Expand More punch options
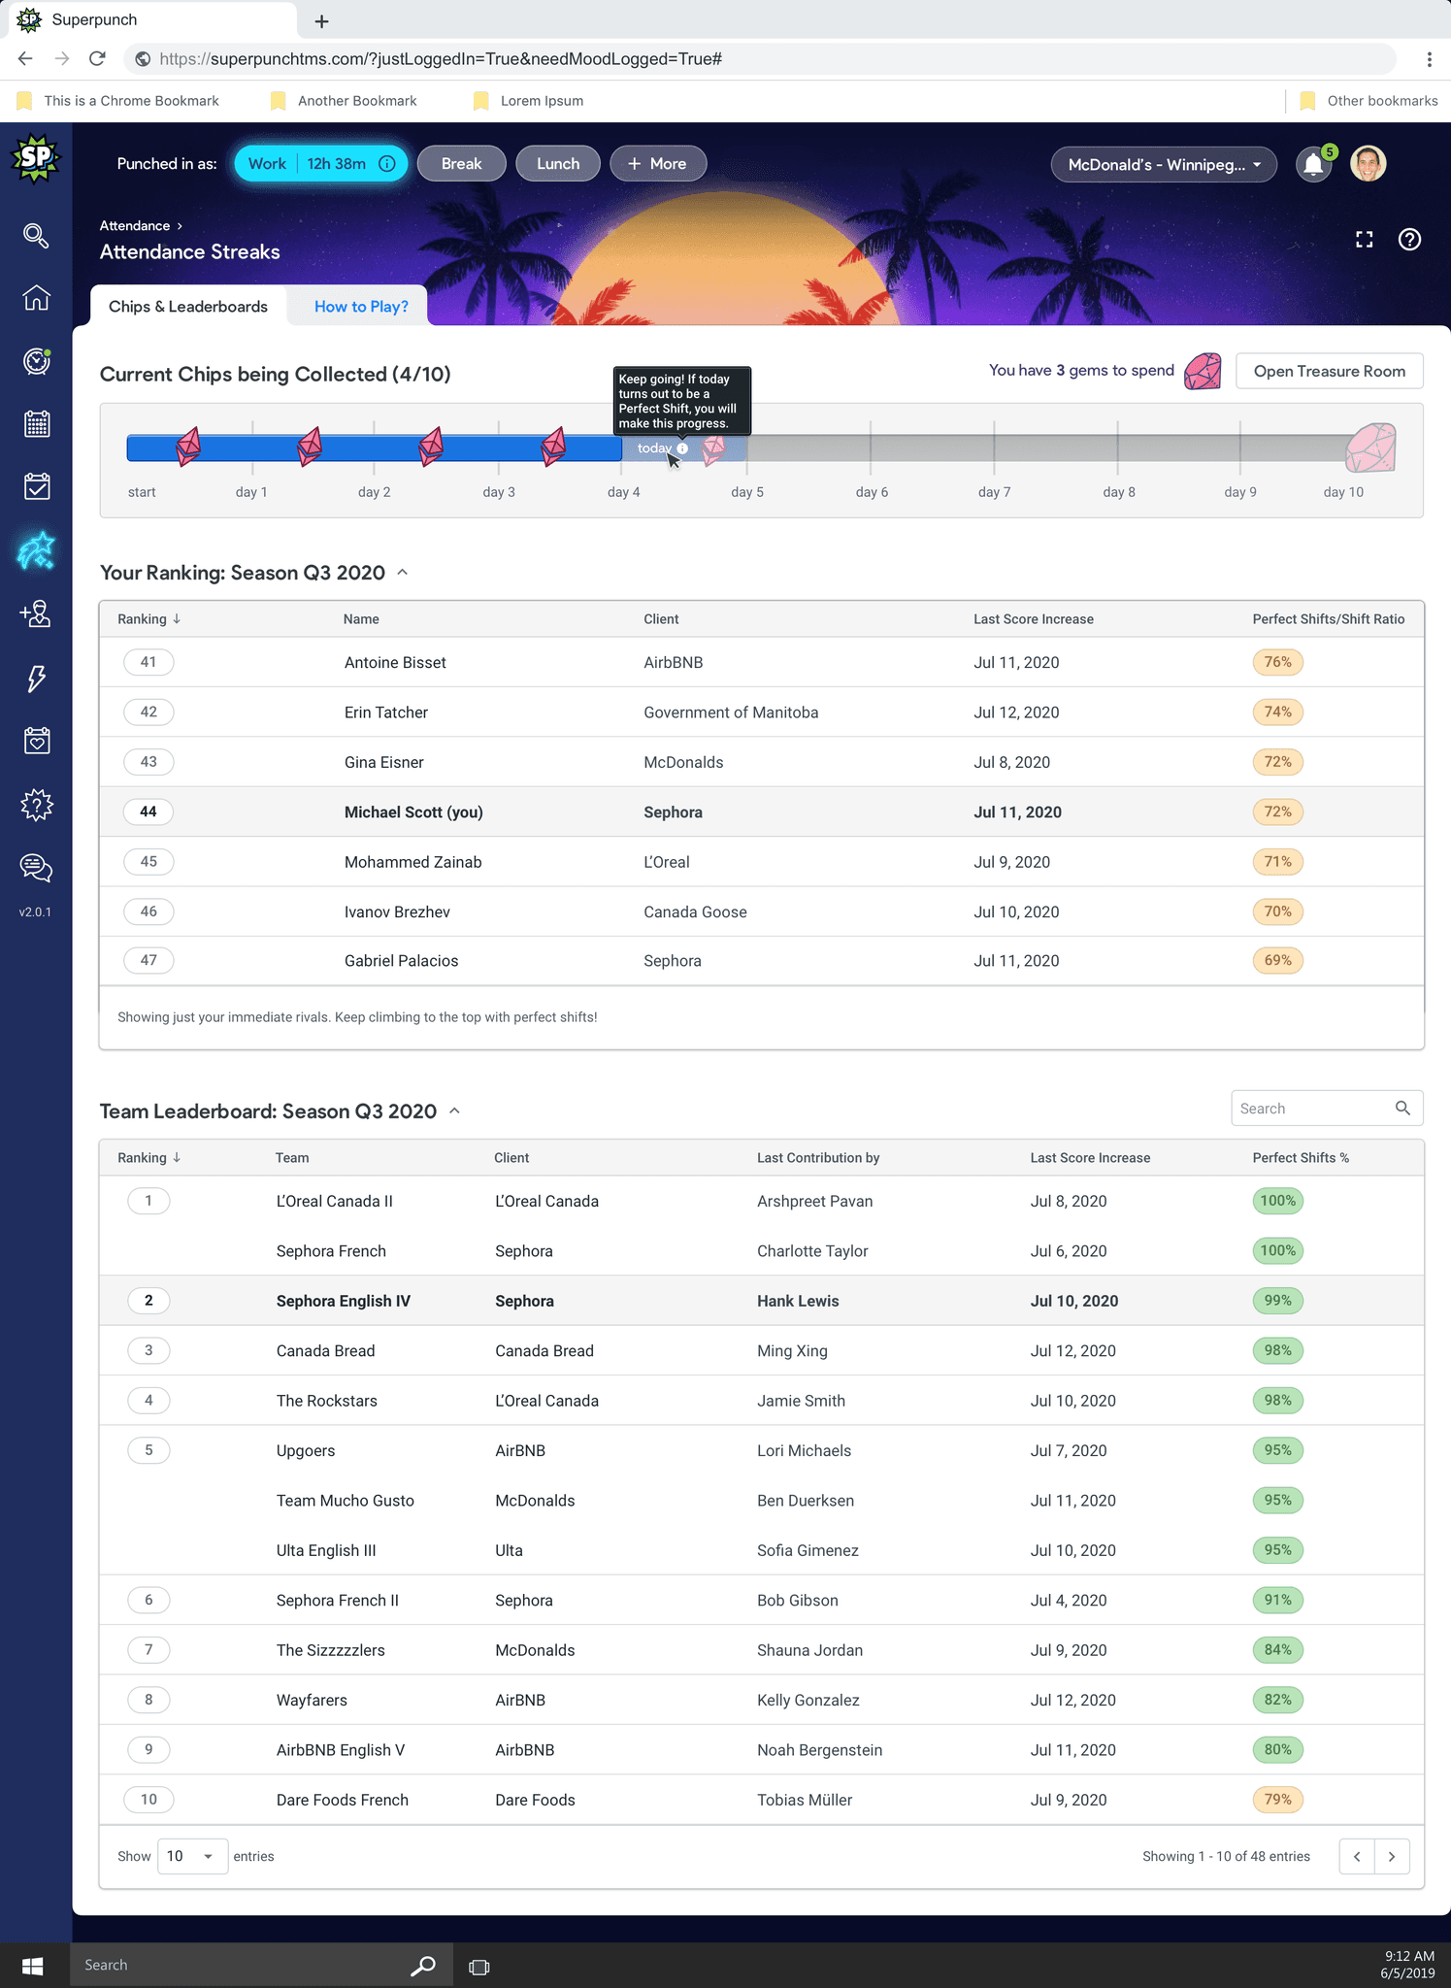The image size is (1451, 1988). [657, 164]
